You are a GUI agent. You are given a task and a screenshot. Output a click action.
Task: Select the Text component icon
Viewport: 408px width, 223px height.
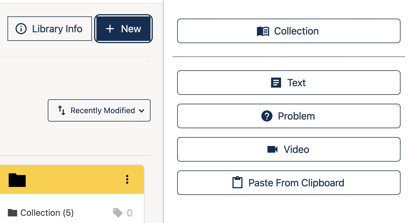click(276, 83)
